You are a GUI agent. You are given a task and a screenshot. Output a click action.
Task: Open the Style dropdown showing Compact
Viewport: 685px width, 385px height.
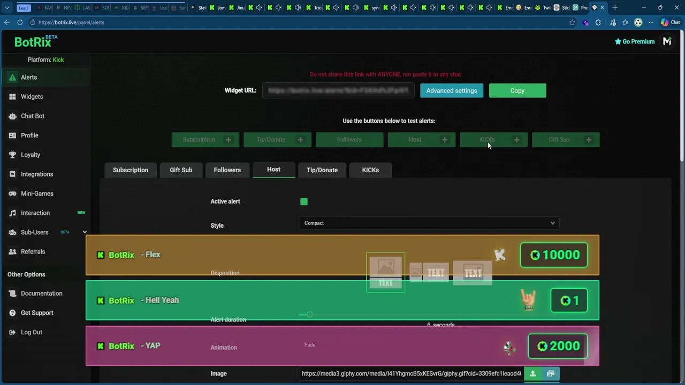click(x=429, y=223)
